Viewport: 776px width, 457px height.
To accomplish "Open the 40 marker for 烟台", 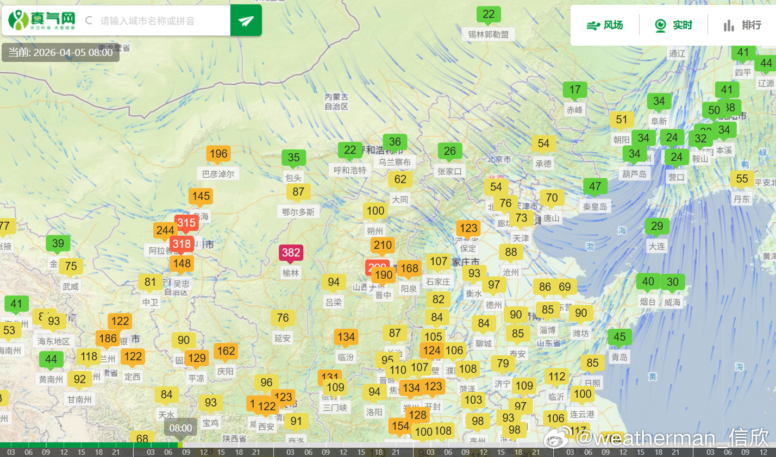I will [x=648, y=282].
